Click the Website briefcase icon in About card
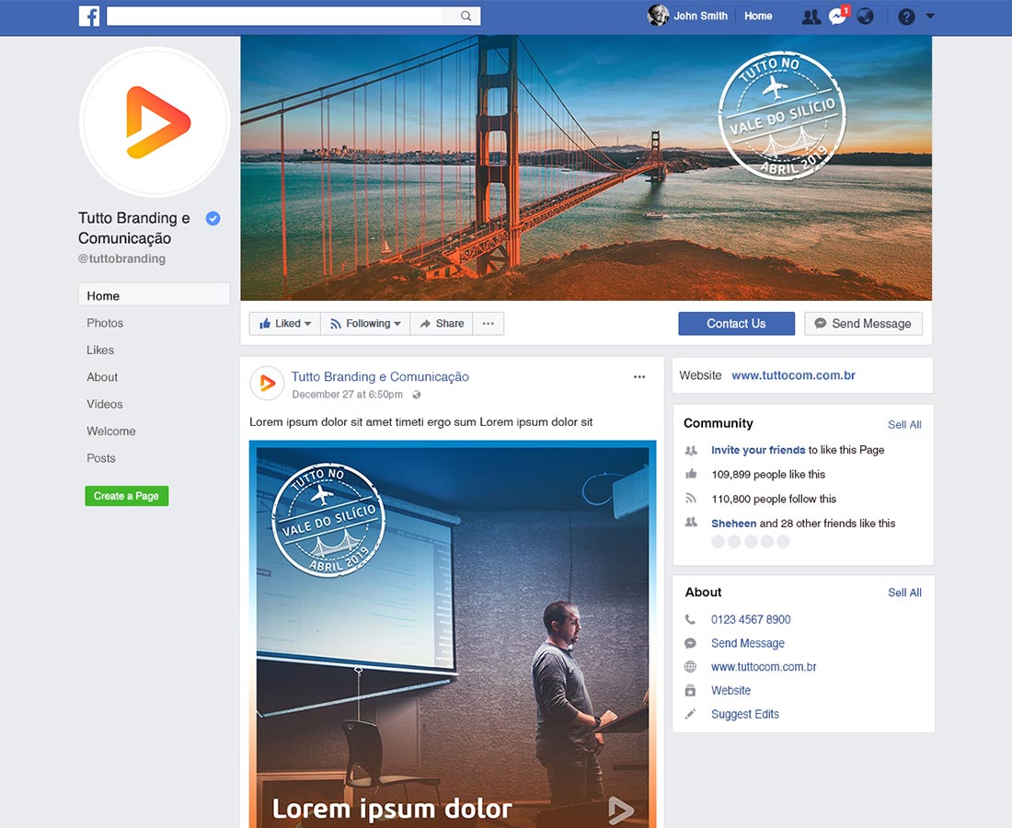The width and height of the screenshot is (1012, 828). click(690, 691)
